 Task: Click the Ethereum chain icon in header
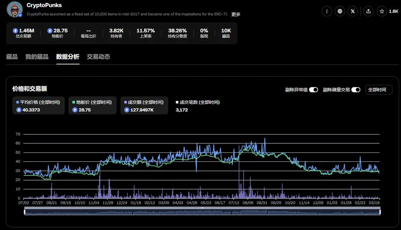[327, 11]
